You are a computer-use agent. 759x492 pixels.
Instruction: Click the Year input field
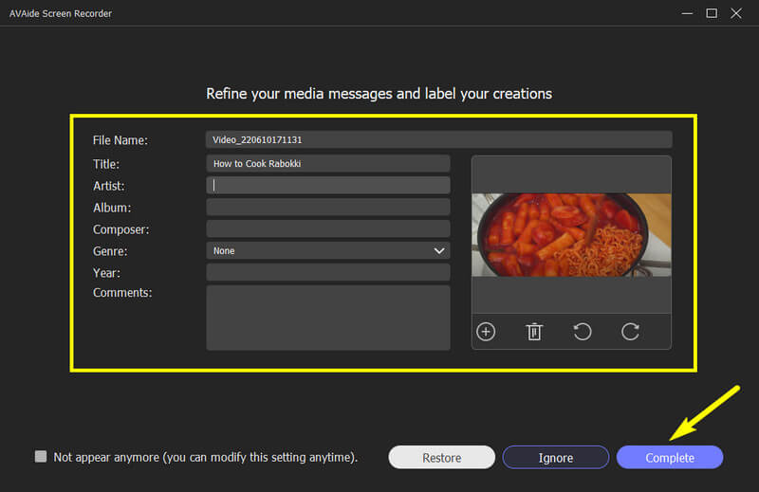[328, 272]
